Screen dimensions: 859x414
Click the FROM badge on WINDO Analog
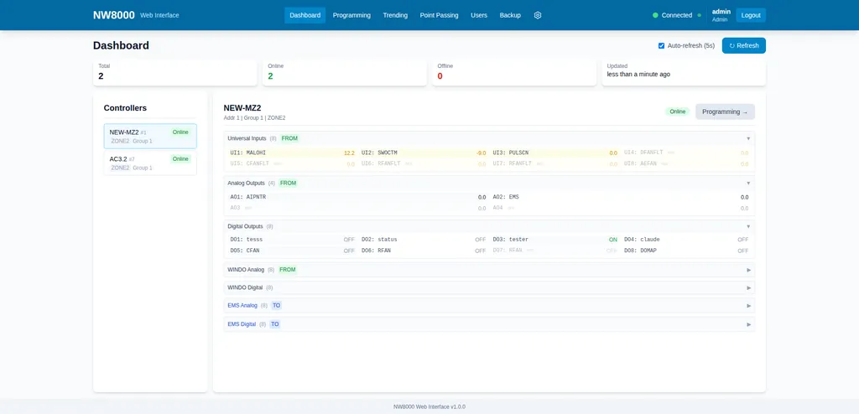(x=288, y=270)
